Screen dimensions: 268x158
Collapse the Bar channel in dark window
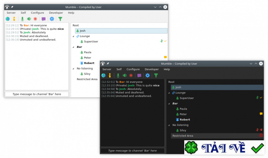(169, 104)
